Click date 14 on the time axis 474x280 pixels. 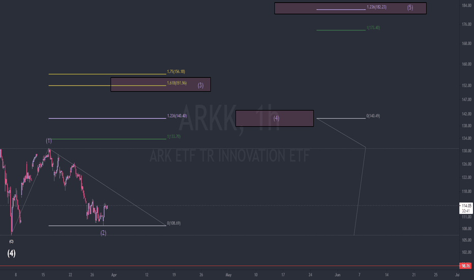(387, 275)
